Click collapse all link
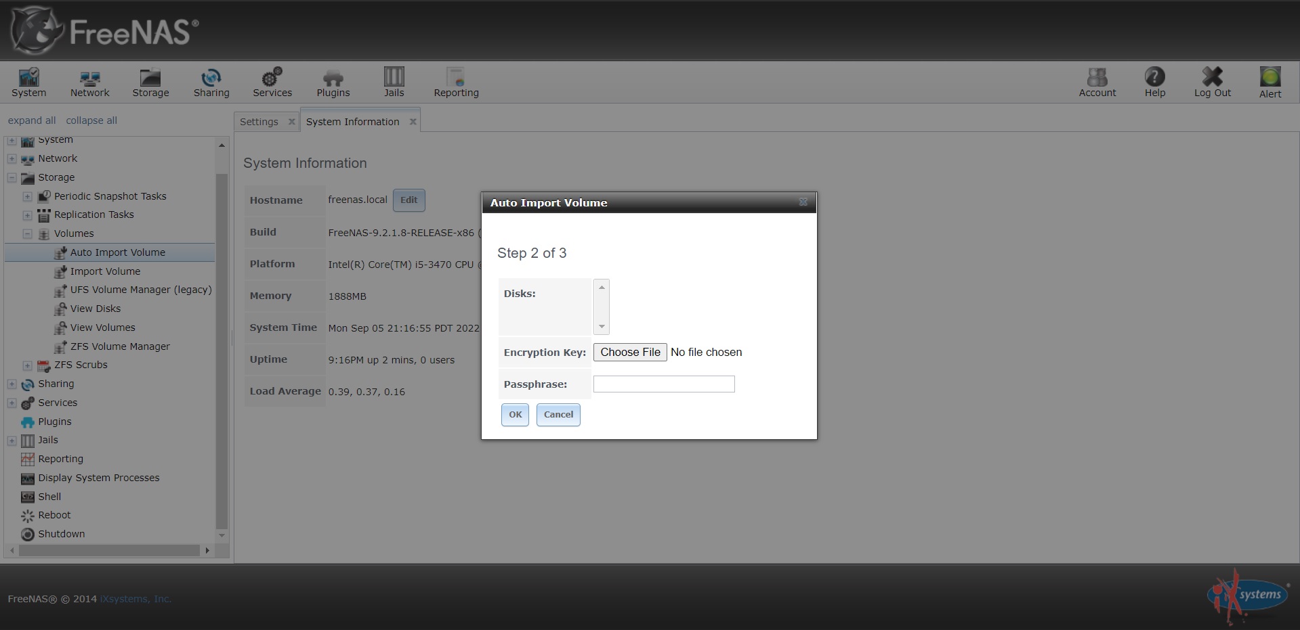The image size is (1300, 630). pyautogui.click(x=91, y=120)
